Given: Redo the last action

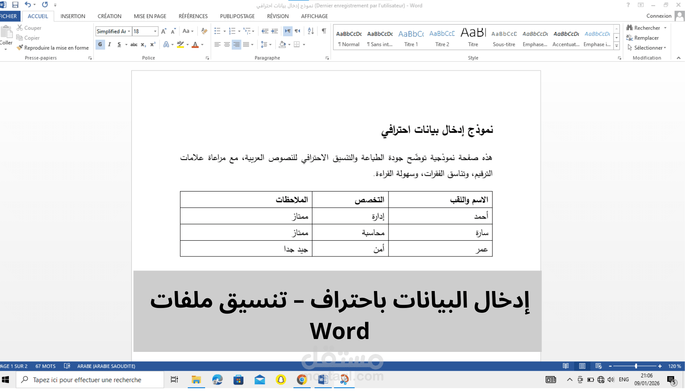Looking at the screenshot, I should (45, 5).
